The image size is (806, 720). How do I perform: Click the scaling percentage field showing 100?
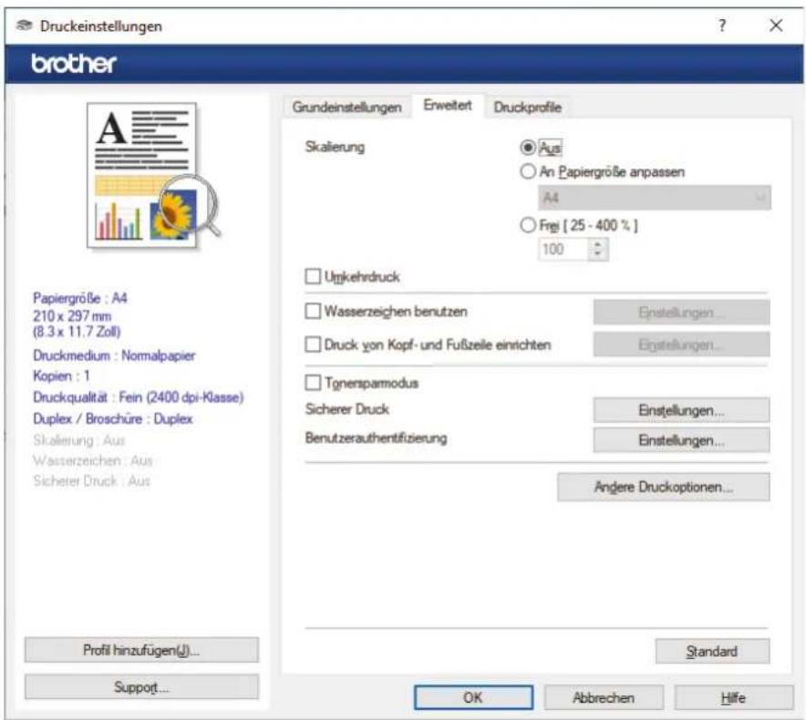tap(563, 250)
